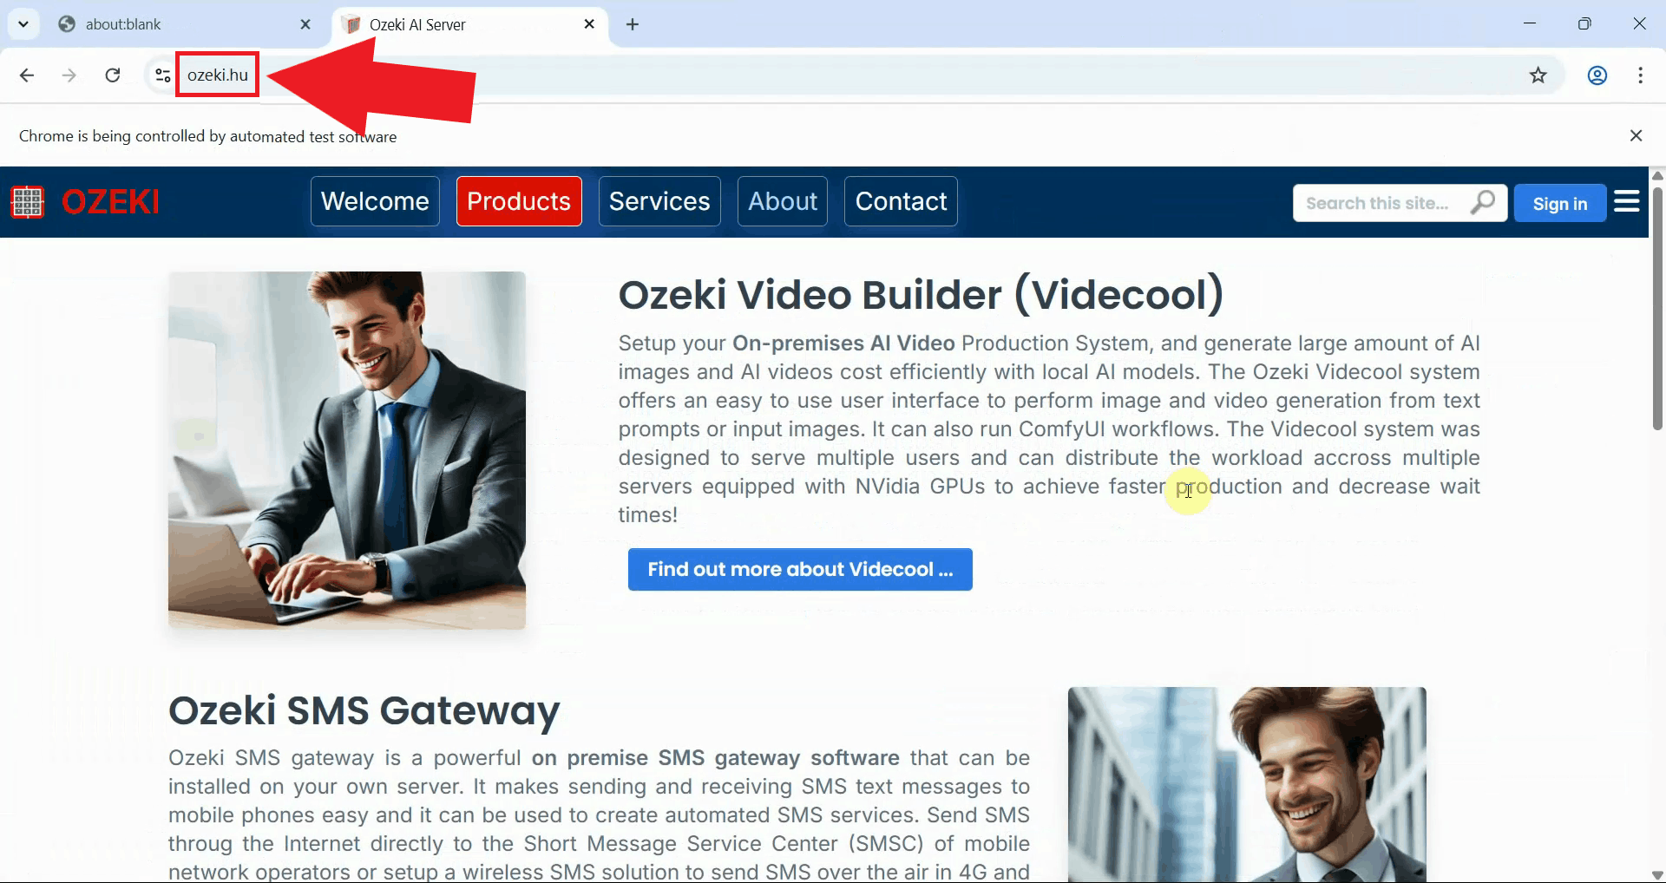Bookmark this page with the star icon
This screenshot has height=883, width=1666.
point(1538,75)
